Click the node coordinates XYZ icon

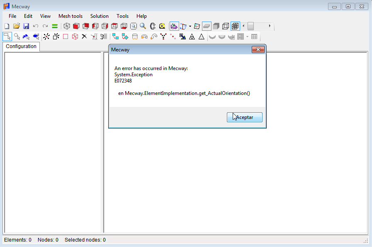94,36
